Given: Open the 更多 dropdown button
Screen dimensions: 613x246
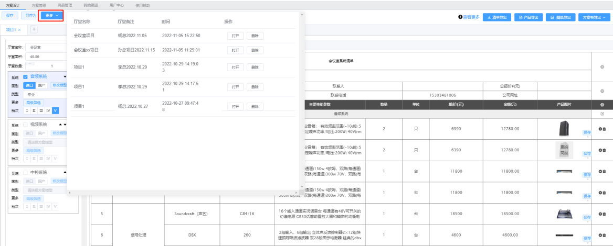Looking at the screenshot, I should 52,15.
